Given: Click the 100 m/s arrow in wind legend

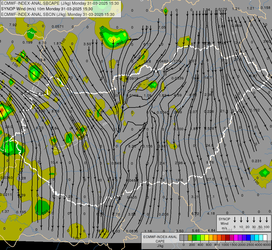Looking at the screenshot, I should click(x=267, y=220).
